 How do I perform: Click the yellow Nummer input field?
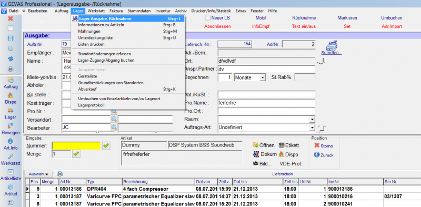[x=76, y=146]
